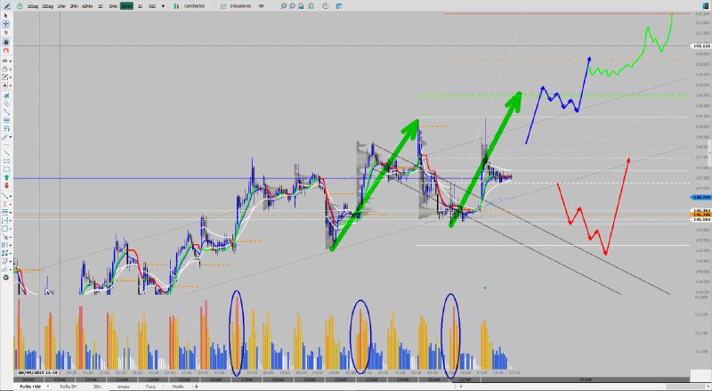The width and height of the screenshot is (712, 391).
Task: Select the arrow cursor tool in left toolbar
Action: coord(6,15)
